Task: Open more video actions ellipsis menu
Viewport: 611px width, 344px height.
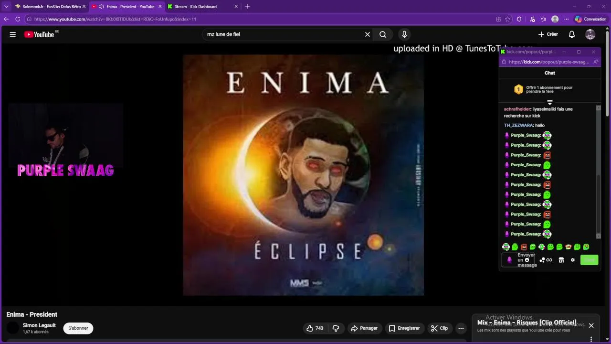Action: pyautogui.click(x=461, y=328)
